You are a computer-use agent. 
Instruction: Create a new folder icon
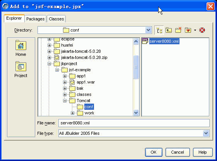(x=178, y=30)
